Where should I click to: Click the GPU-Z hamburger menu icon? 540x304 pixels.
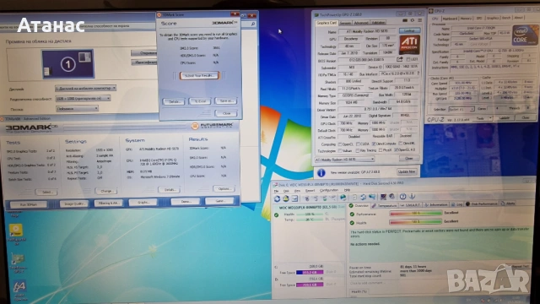coord(419,20)
